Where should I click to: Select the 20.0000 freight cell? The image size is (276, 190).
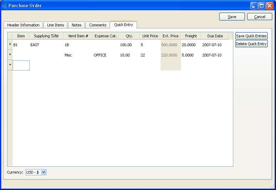pos(191,45)
